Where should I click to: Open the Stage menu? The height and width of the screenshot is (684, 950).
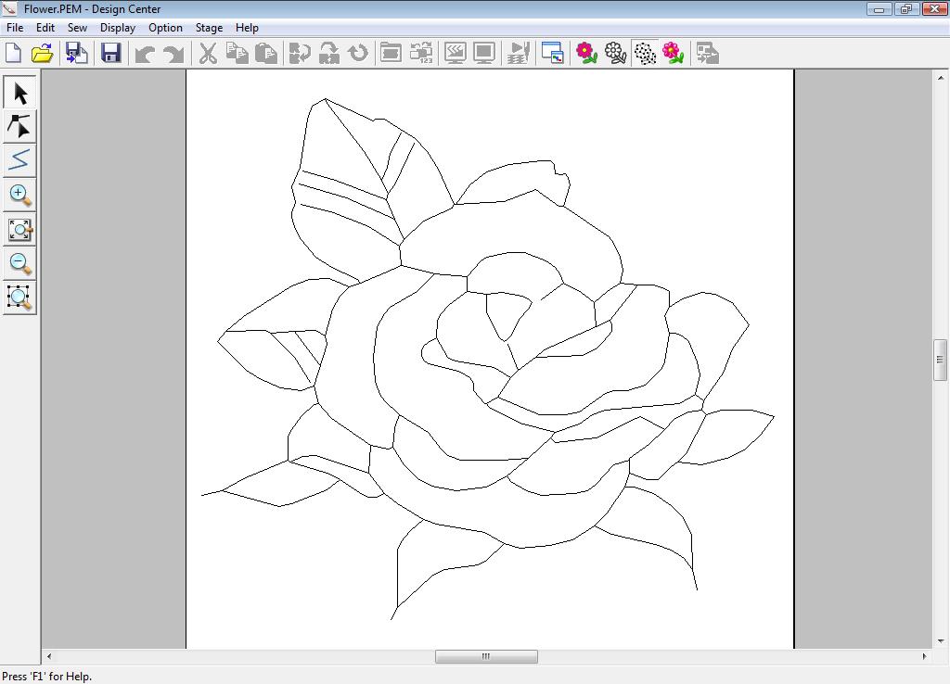[x=209, y=28]
